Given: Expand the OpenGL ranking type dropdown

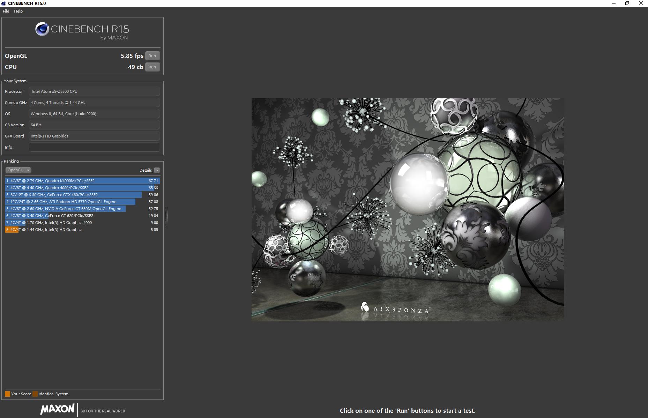Looking at the screenshot, I should click(x=18, y=170).
